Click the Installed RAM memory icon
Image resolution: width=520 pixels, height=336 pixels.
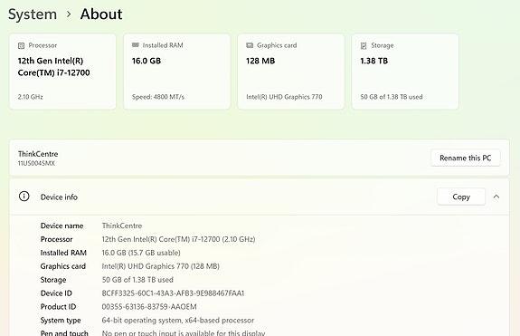pos(136,45)
